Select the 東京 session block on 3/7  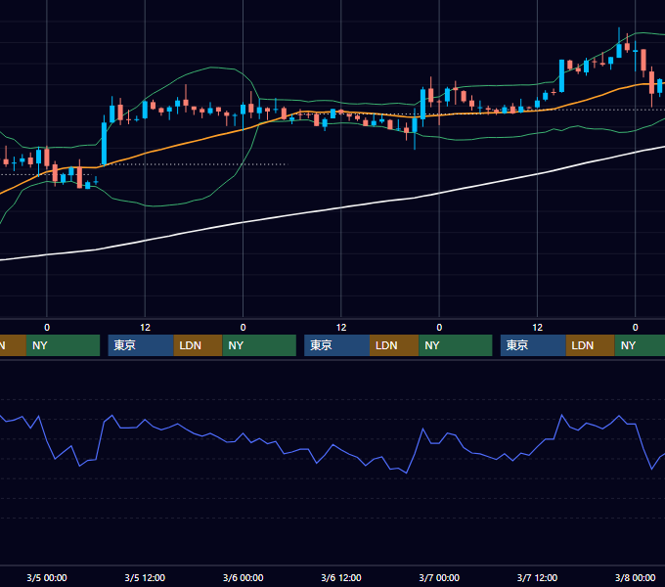pos(533,345)
